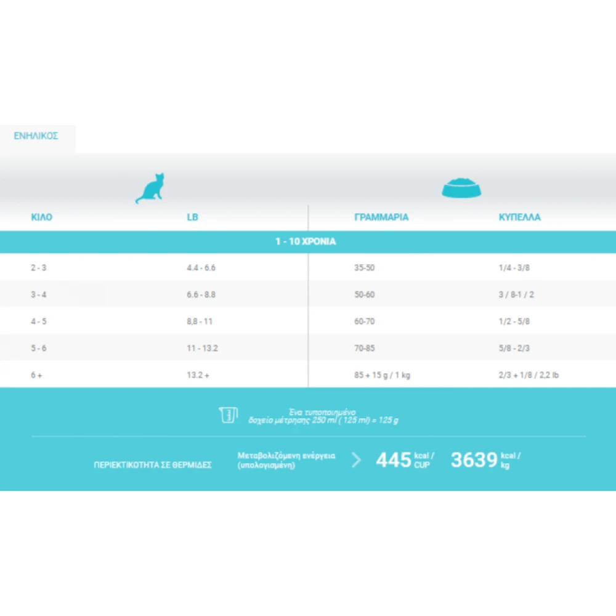This screenshot has width=616, height=616.
Task: Collapse the 1 - 10 ΧΡΟΝΙΑ section
Action: (308, 241)
